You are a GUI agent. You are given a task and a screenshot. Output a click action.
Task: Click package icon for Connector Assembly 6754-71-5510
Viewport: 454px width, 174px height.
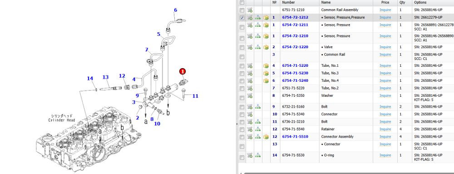click(x=266, y=137)
